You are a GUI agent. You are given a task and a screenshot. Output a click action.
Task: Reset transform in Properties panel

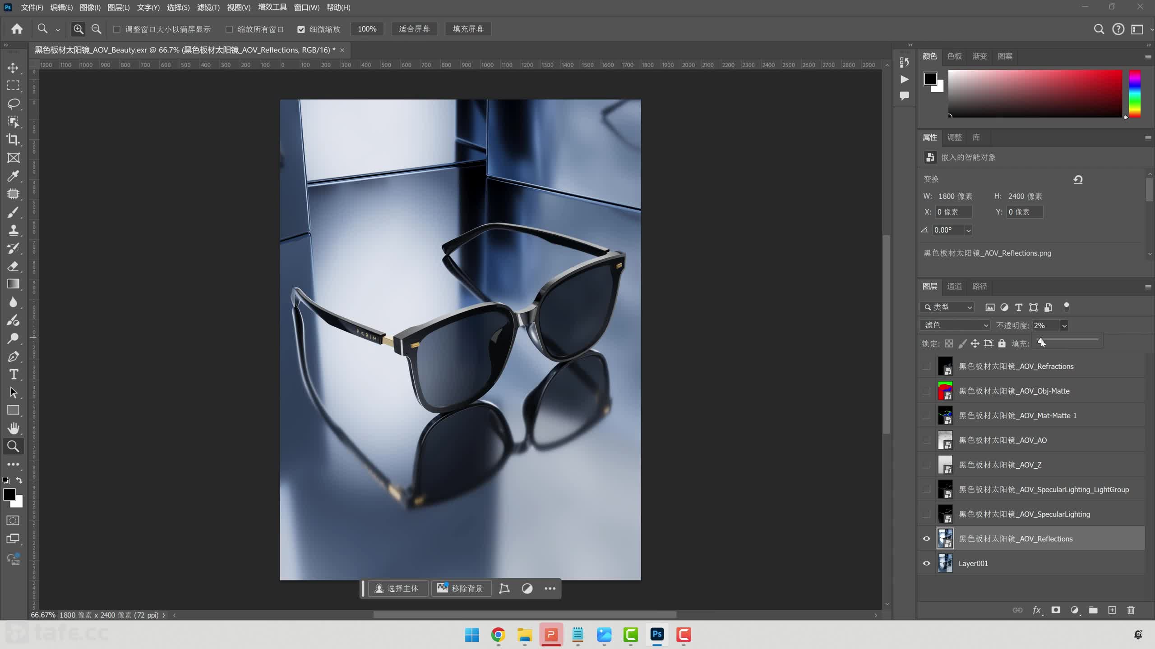1078,179
